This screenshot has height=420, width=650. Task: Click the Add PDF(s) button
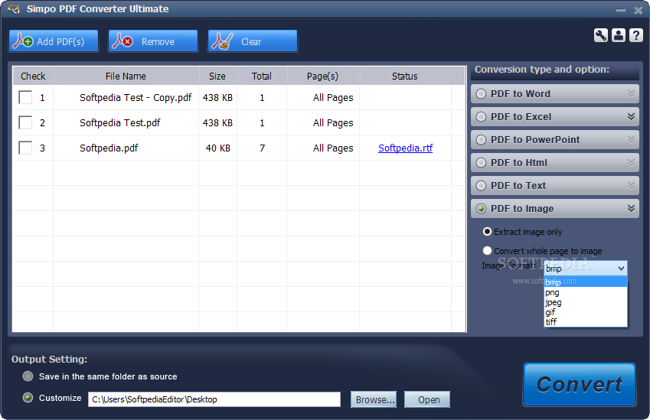click(x=54, y=41)
